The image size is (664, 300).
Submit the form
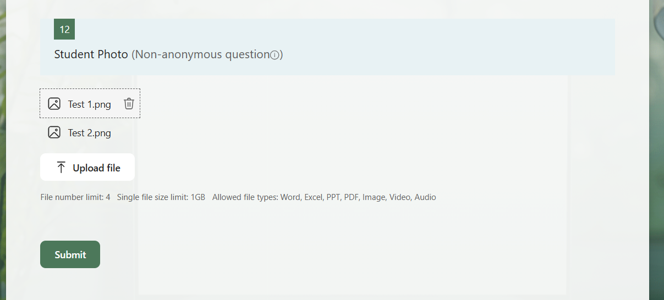(70, 254)
